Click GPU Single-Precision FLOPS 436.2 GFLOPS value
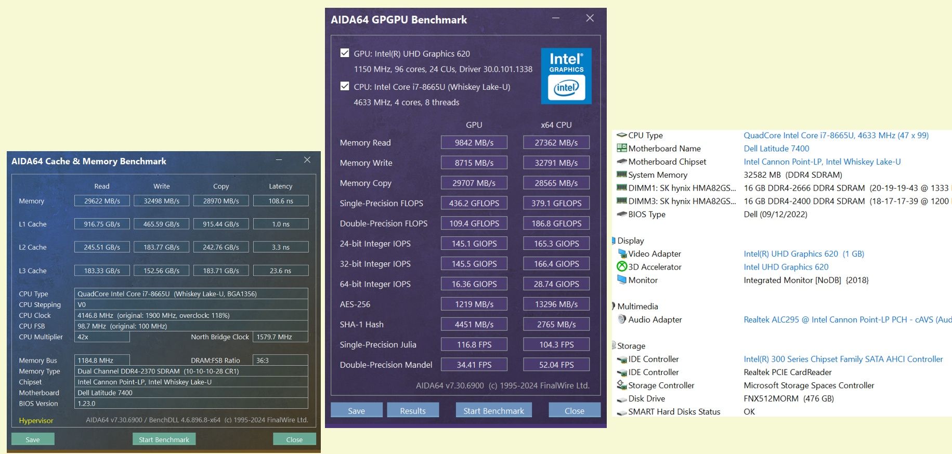952x454 pixels. coord(474,203)
